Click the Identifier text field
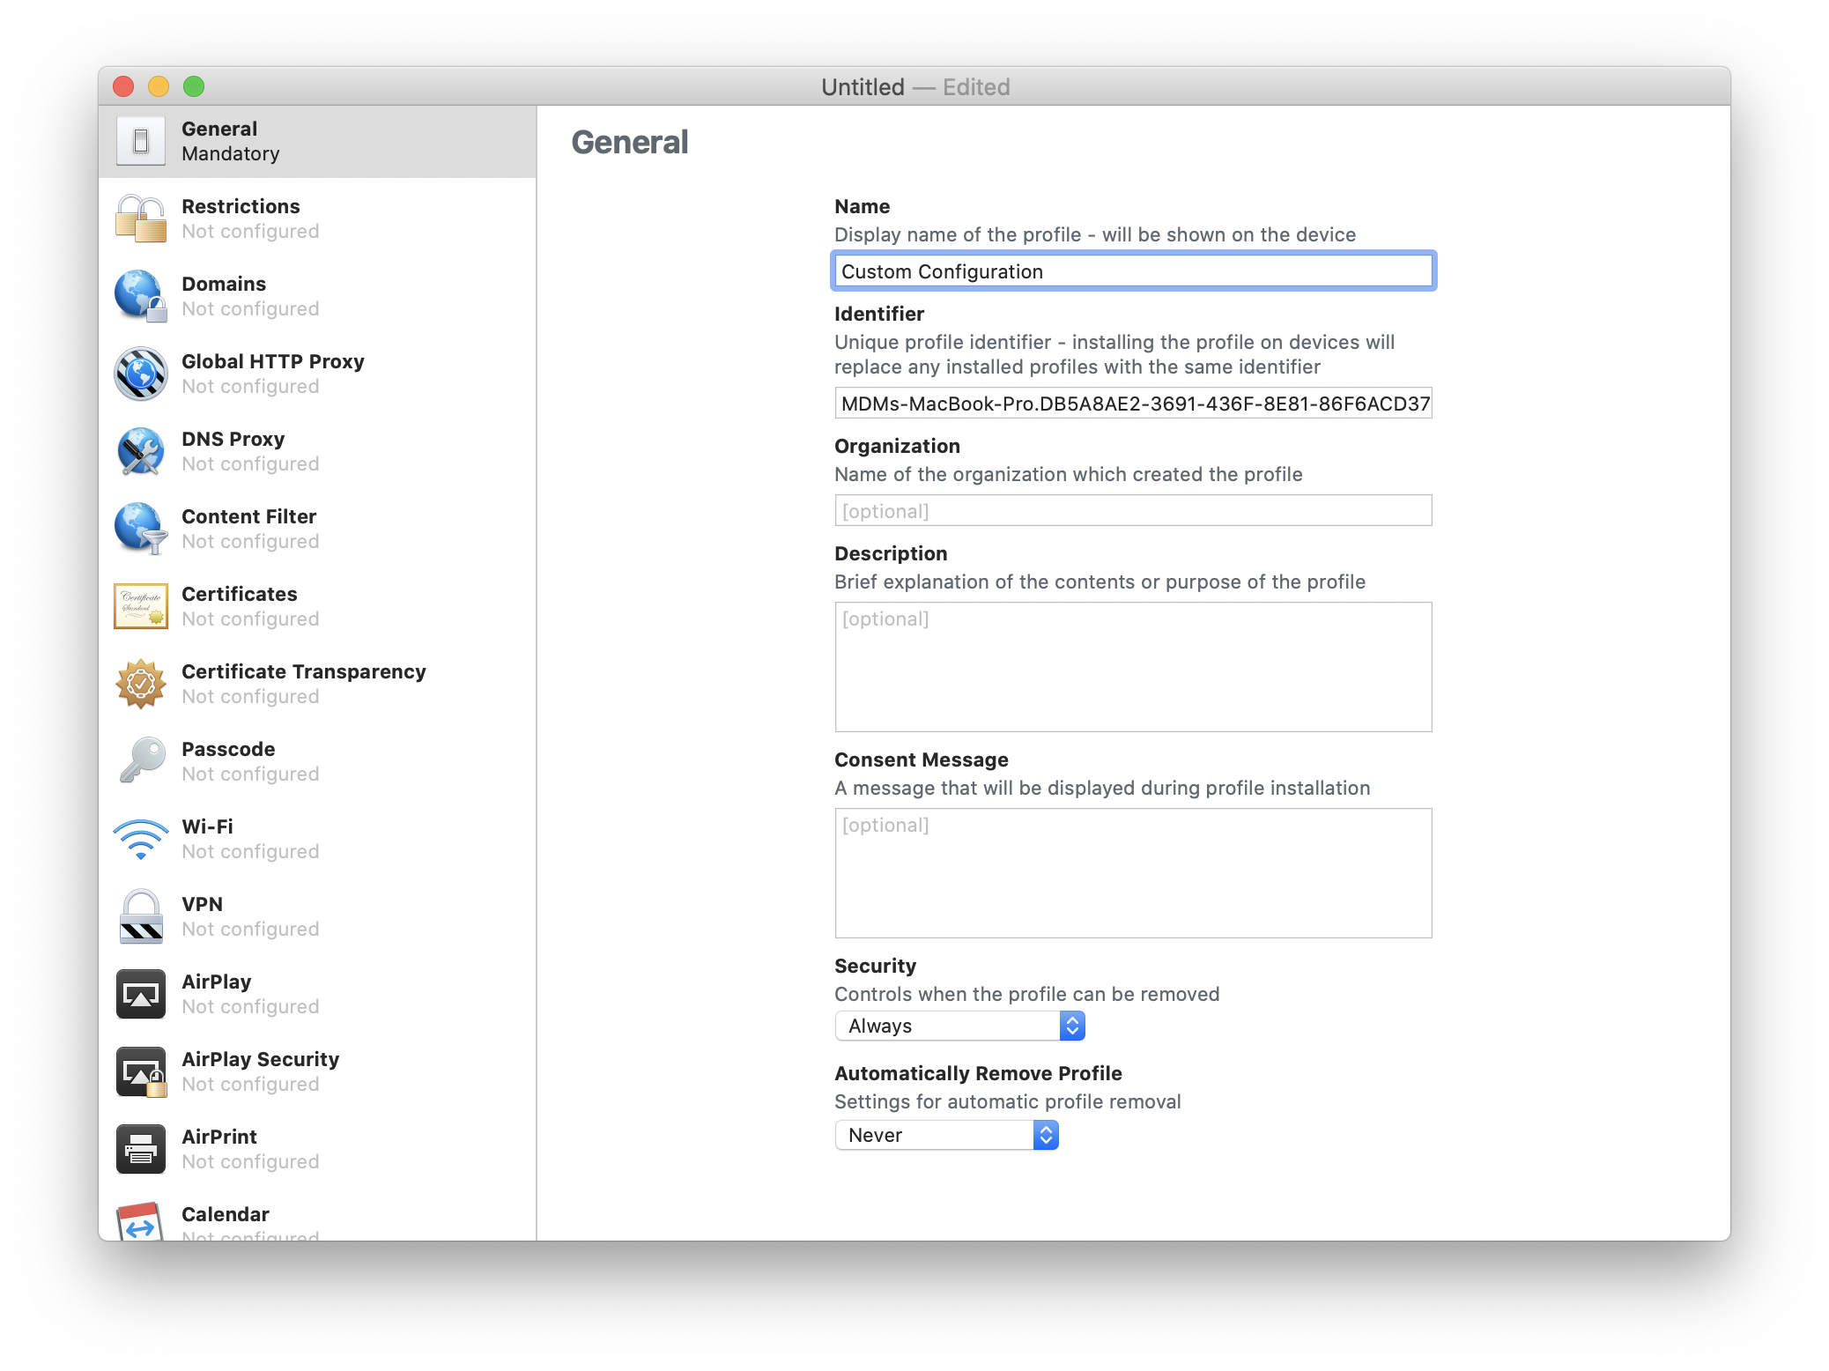This screenshot has width=1829, height=1371. [x=1132, y=404]
